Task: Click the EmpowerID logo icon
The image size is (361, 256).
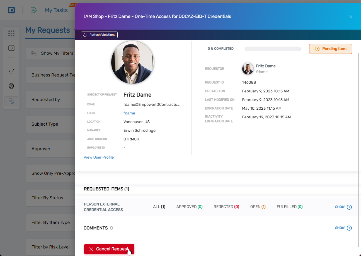Action: (11, 10)
